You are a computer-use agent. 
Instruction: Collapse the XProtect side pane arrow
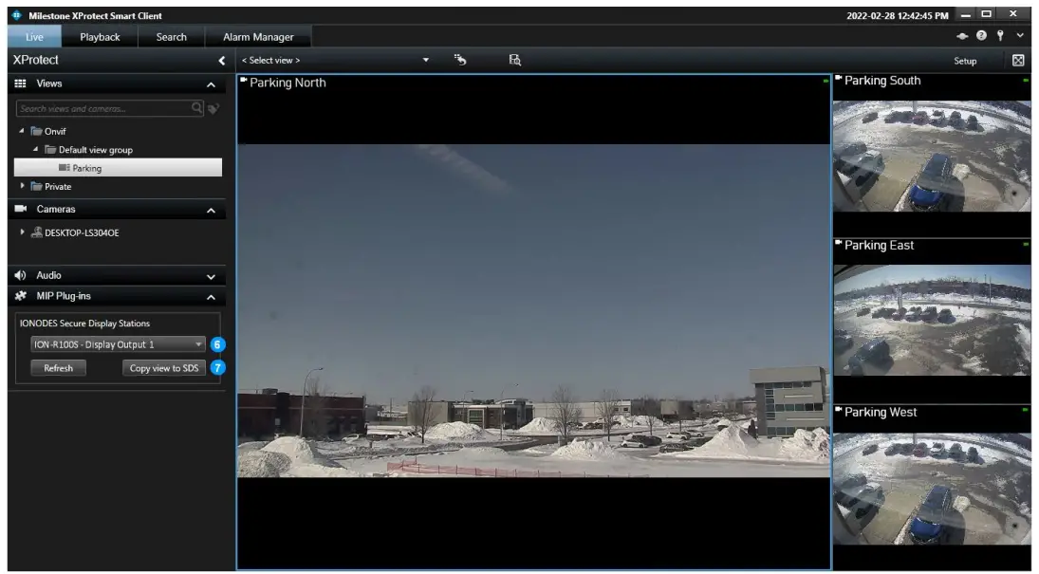[222, 61]
